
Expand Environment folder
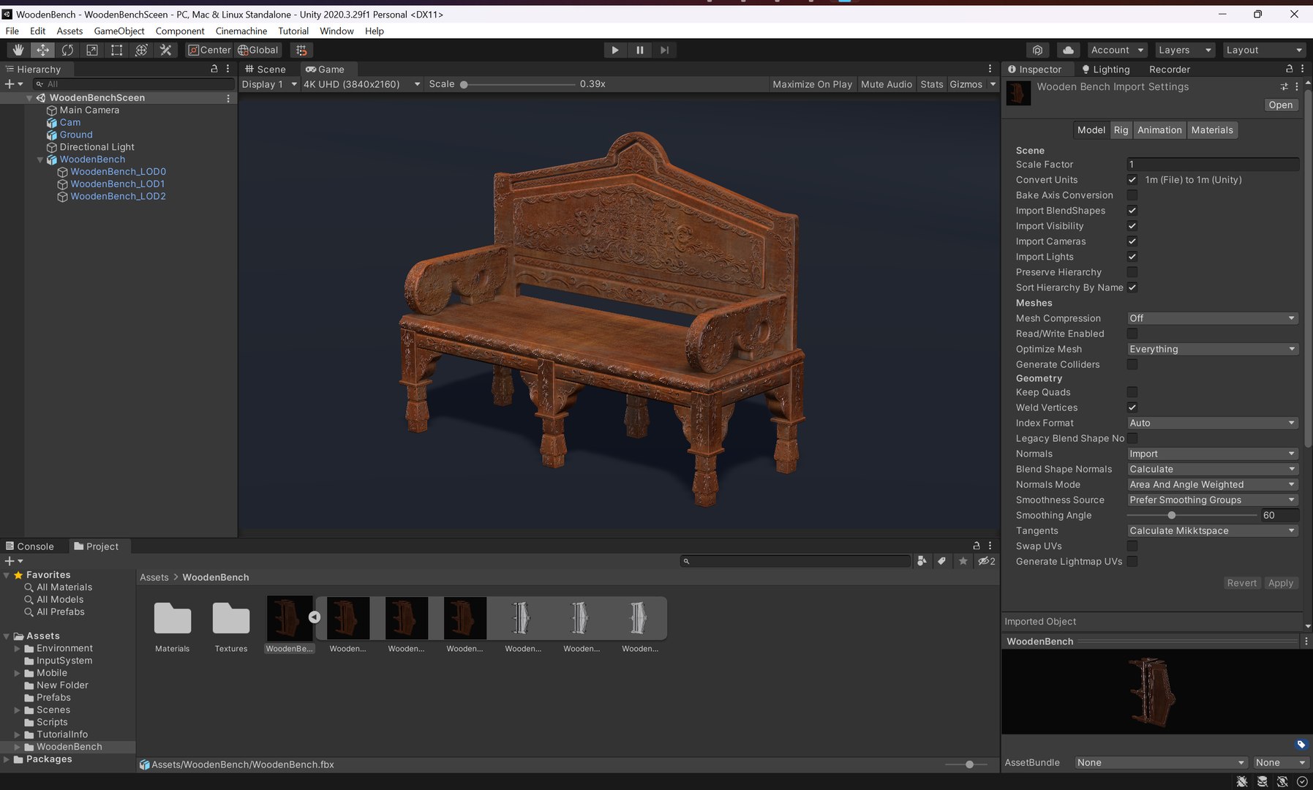pos(18,648)
